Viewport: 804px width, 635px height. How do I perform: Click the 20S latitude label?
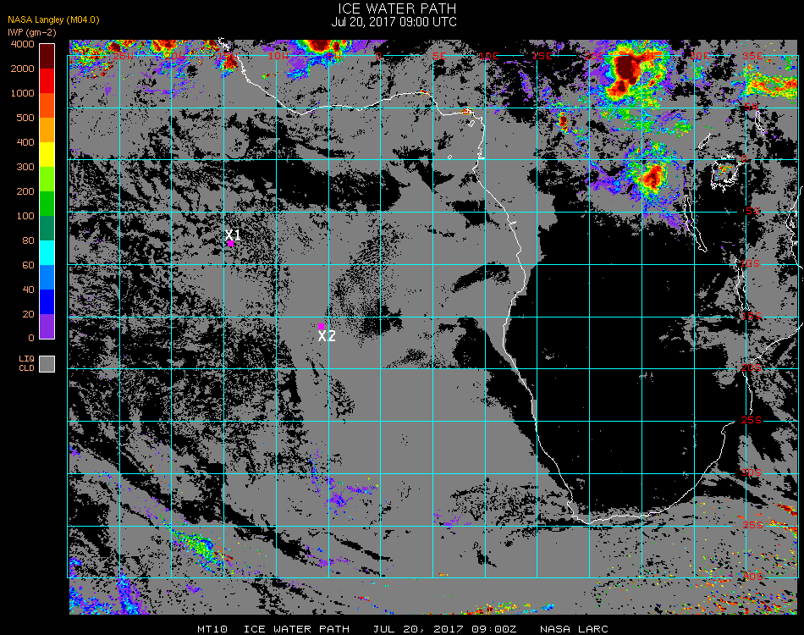point(752,367)
